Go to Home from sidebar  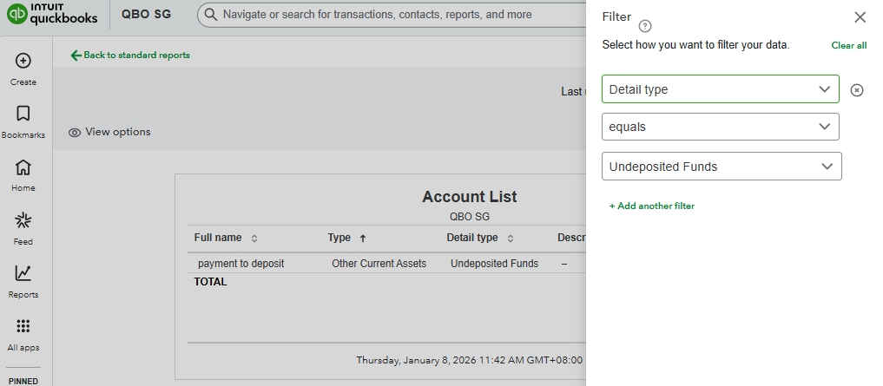(x=23, y=167)
